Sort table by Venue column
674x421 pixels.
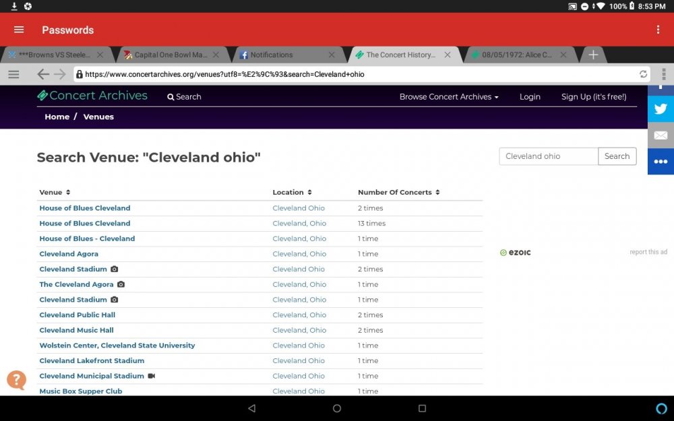click(x=55, y=193)
